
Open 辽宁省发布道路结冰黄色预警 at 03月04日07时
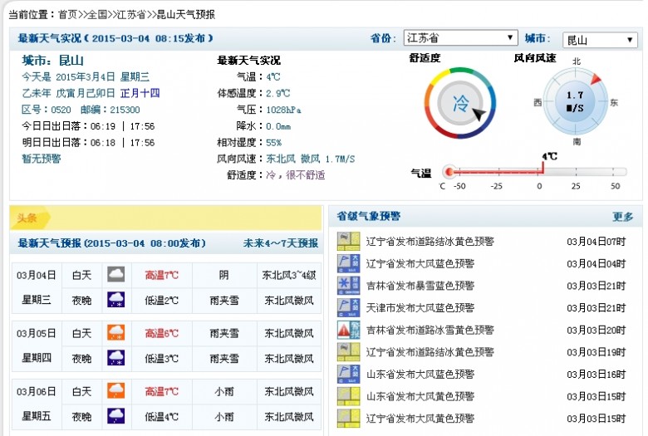(x=430, y=242)
